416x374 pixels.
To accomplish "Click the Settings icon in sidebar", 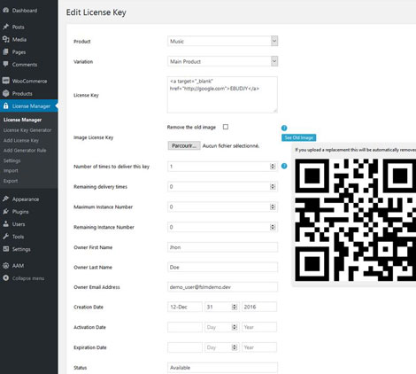I will 5,249.
